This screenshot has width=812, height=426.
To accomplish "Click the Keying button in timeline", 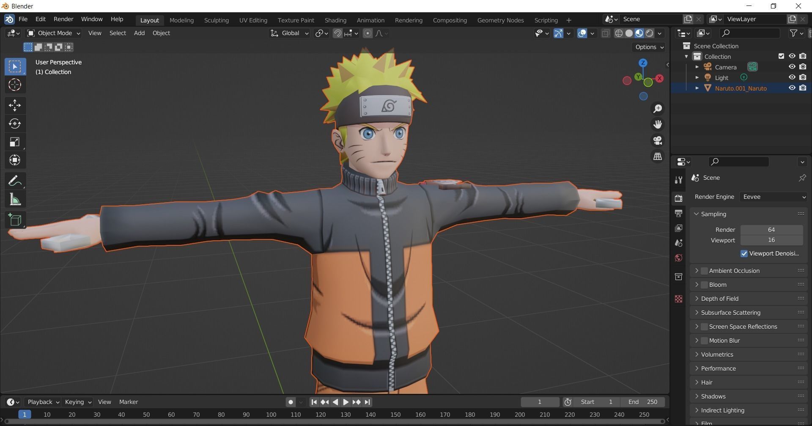I will pos(77,402).
